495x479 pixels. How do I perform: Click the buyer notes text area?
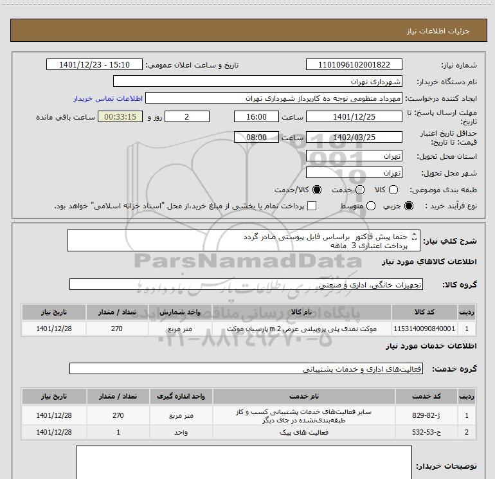pos(244,462)
